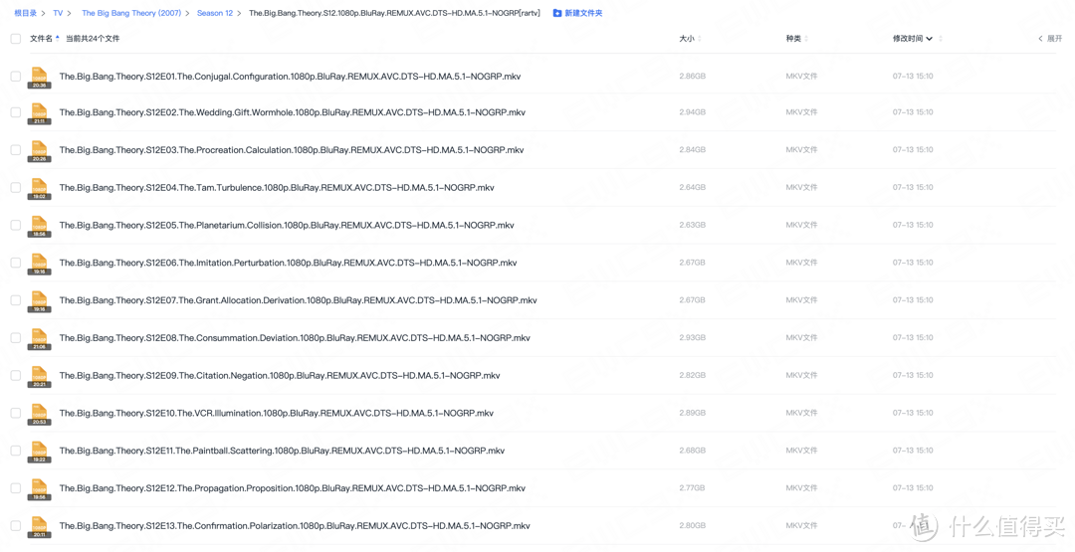Click the S12E11 Paintball Scattering file icon

coord(39,453)
